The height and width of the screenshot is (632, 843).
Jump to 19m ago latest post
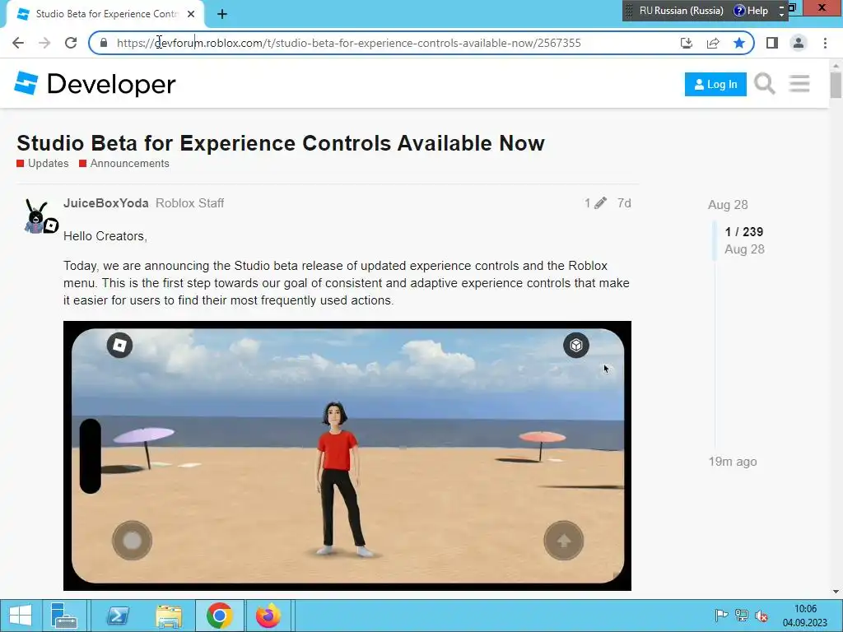point(732,462)
